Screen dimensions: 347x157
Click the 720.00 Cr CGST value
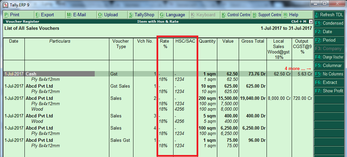pyautogui.click(x=302, y=98)
